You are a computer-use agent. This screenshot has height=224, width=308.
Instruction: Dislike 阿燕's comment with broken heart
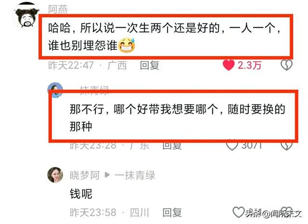tap(287, 65)
